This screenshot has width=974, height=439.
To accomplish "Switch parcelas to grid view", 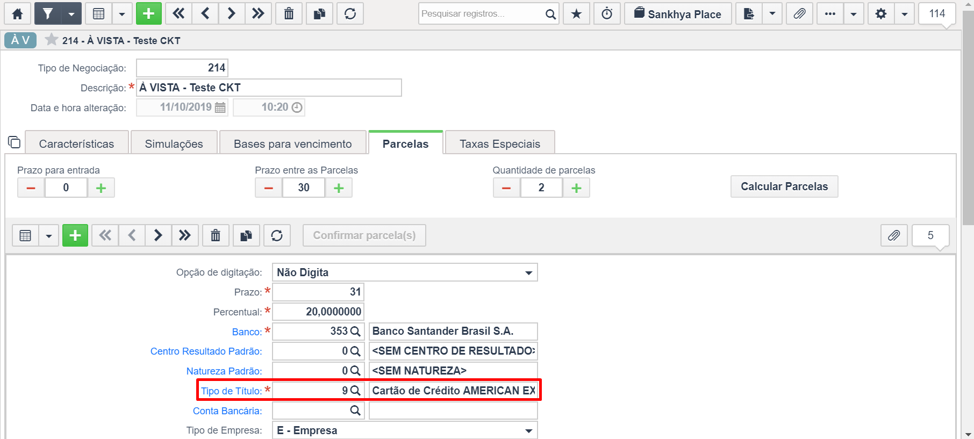I will [25, 235].
